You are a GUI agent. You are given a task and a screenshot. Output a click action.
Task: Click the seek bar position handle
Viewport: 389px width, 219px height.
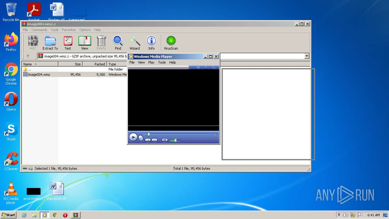point(149,134)
